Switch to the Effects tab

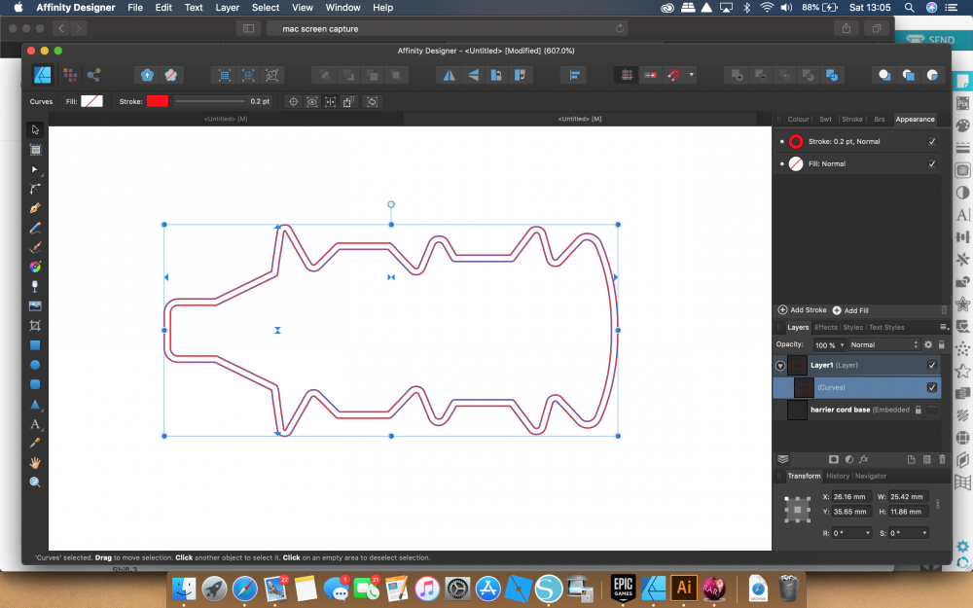point(825,327)
